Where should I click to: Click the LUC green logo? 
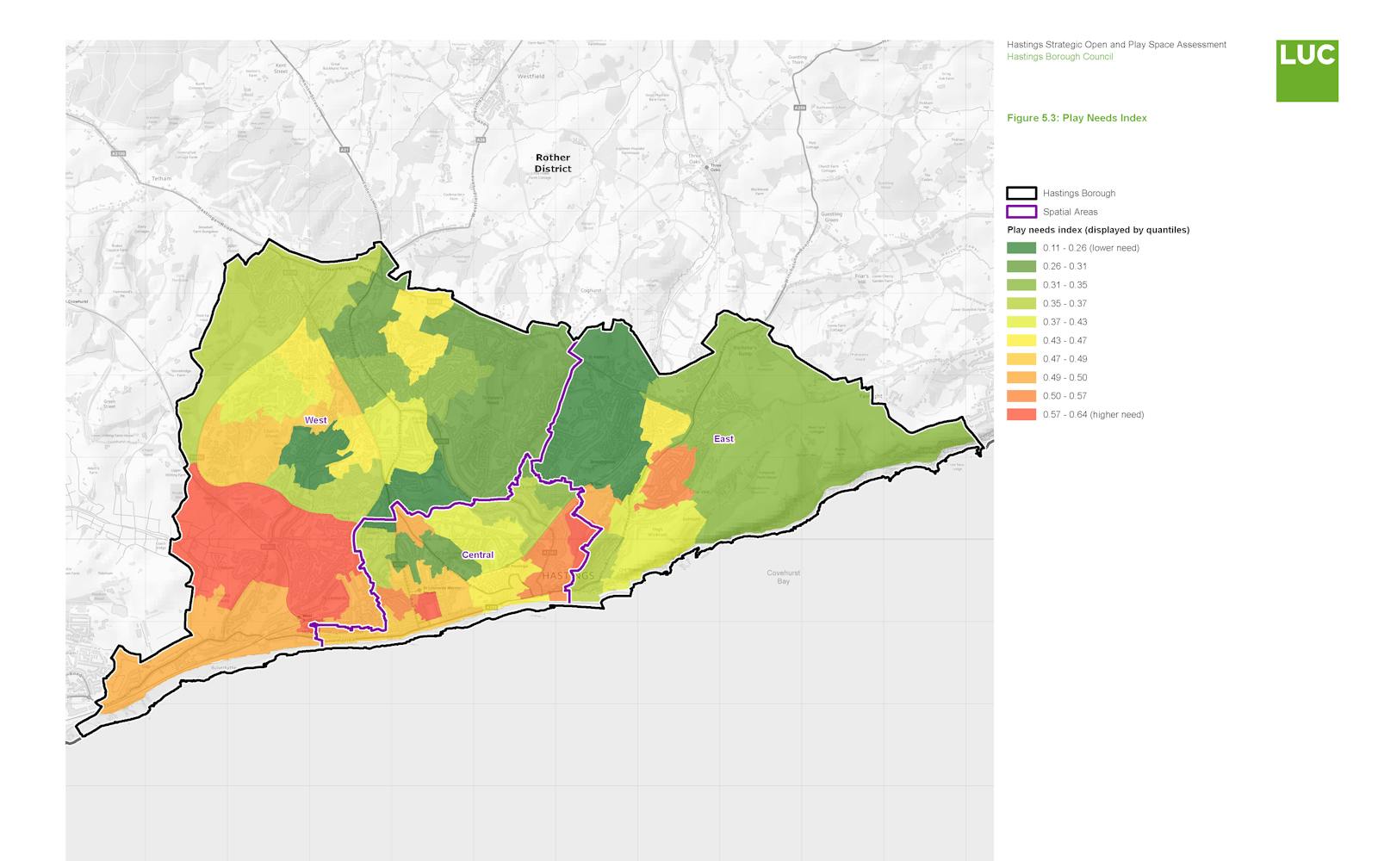click(x=1307, y=71)
